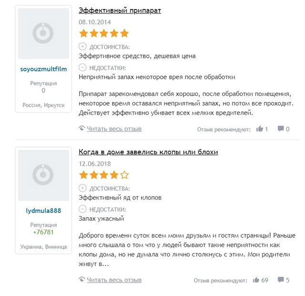Read full review from 08.10.2014
This screenshot has width=305, height=296.
[x=114, y=129]
